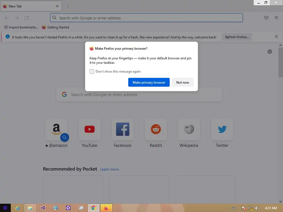Open third Pocket recommendation card
Screen dimensions: 283x212
click(206, 190)
